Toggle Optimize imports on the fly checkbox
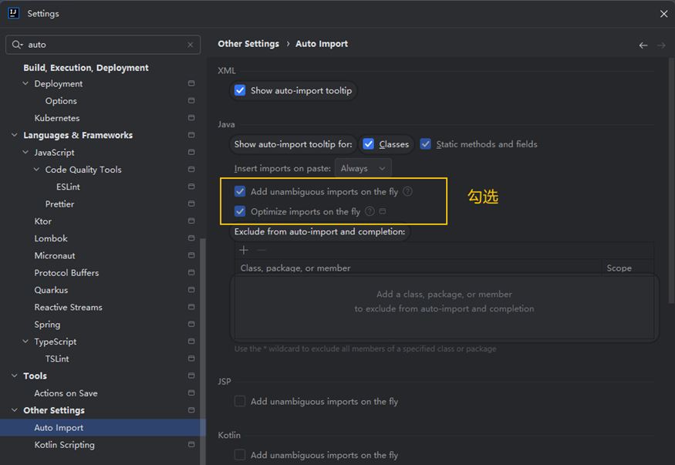Screen dimensions: 675x465 click(240, 211)
